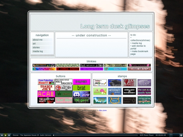
Task: Click the NeoCities web is yours button
Action: point(64,100)
